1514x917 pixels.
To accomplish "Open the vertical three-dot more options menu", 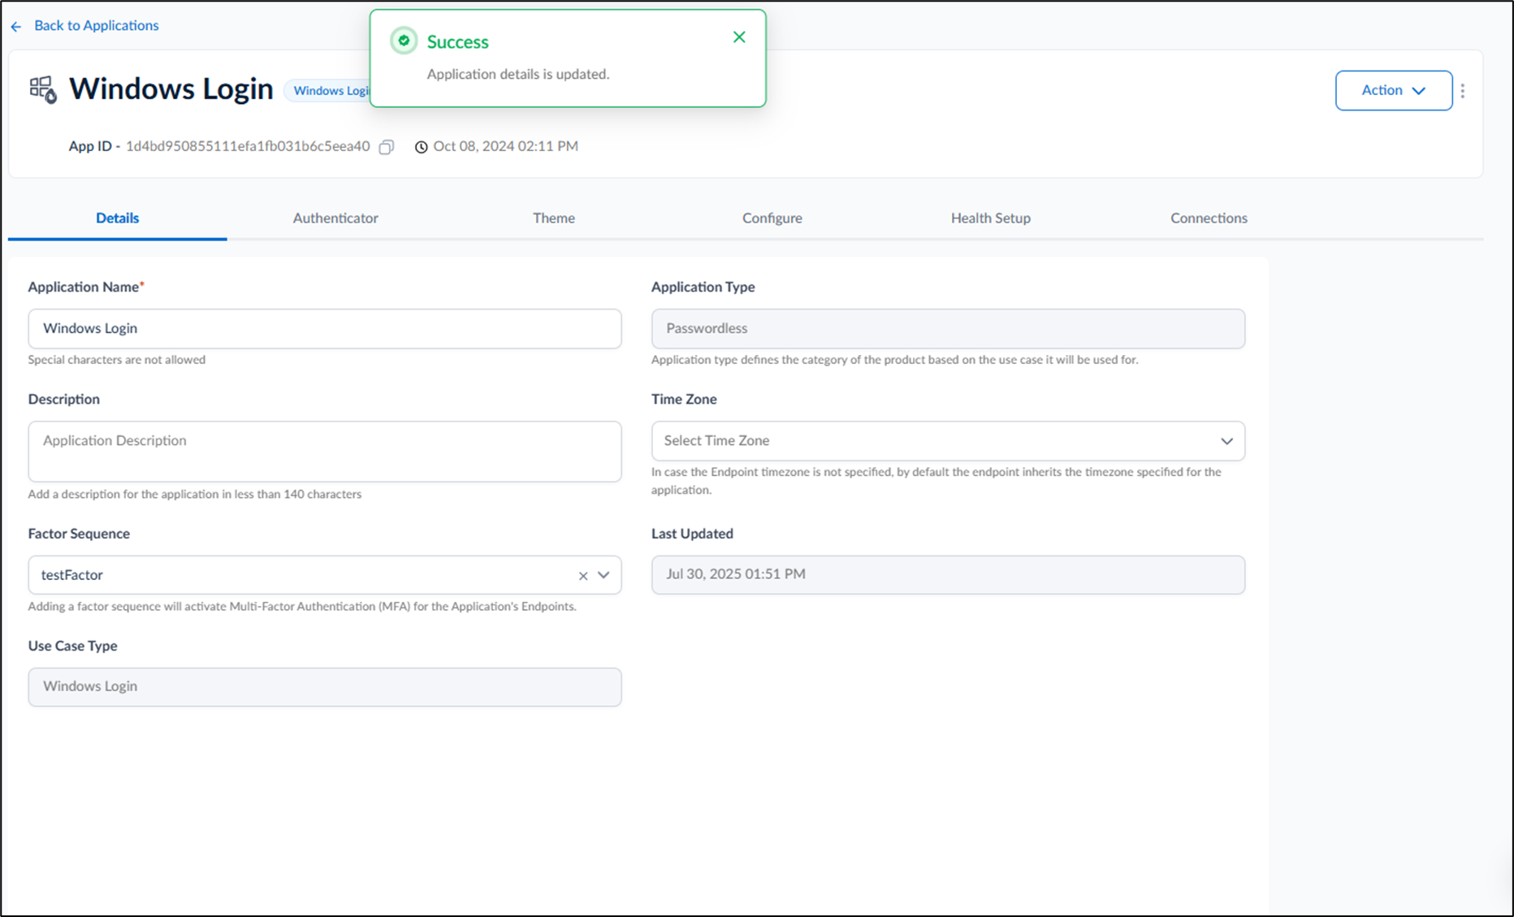I will 1463,91.
